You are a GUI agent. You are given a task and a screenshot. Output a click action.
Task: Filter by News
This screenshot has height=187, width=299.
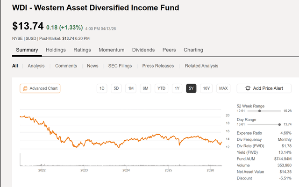[x=93, y=66]
